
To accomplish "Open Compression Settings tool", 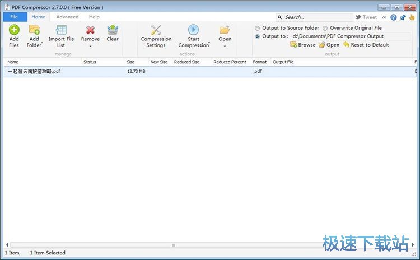I will click(x=156, y=30).
